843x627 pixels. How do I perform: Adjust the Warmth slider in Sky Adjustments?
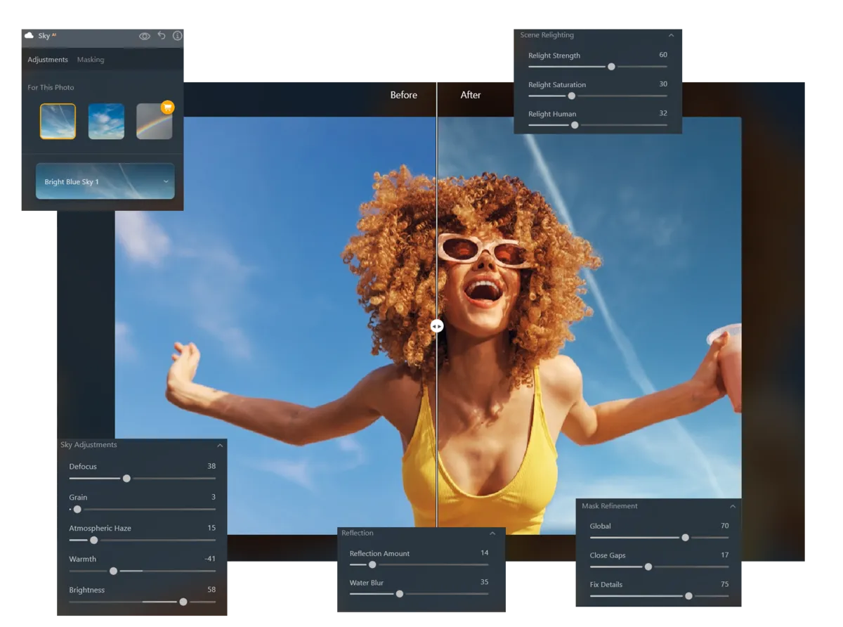tap(113, 571)
